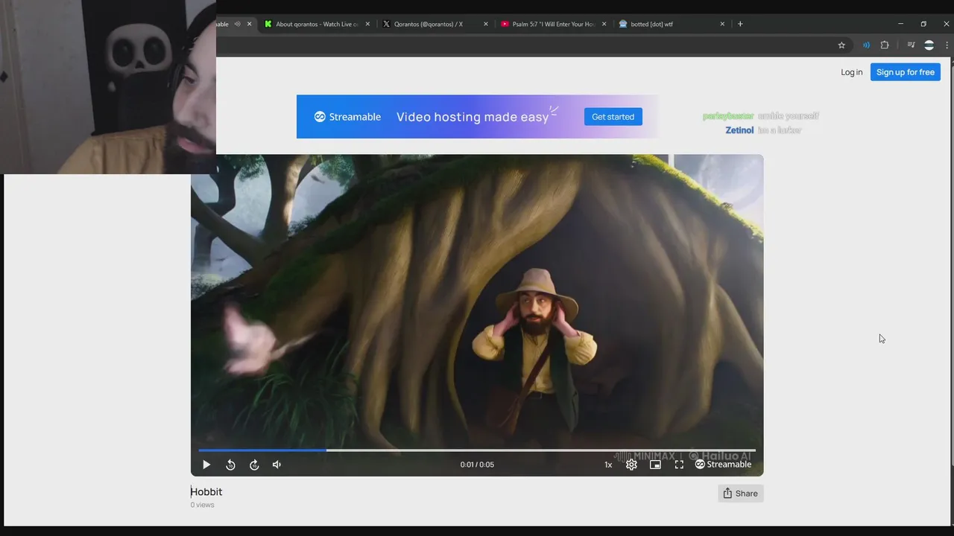The width and height of the screenshot is (954, 536).
Task: Click the Share button
Action: pos(740,494)
